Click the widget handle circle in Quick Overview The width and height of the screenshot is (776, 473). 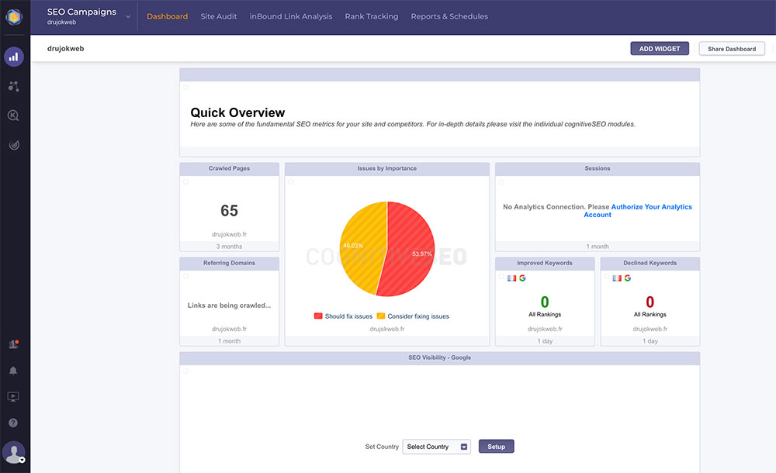(x=186, y=88)
